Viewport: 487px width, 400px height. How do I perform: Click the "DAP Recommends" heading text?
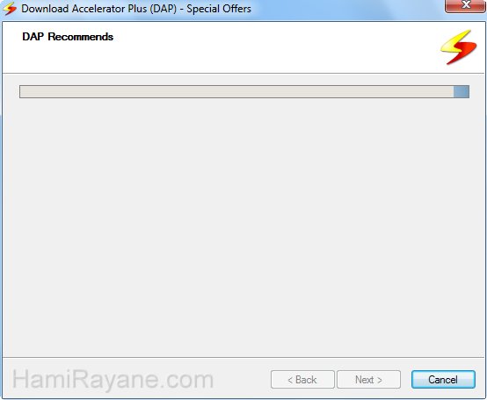pyautogui.click(x=68, y=37)
